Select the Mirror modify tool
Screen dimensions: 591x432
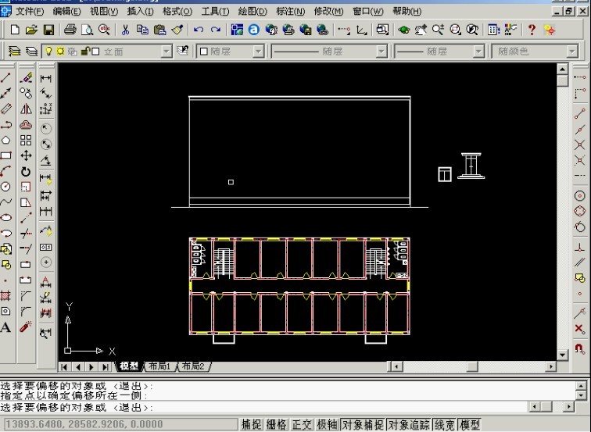point(26,109)
